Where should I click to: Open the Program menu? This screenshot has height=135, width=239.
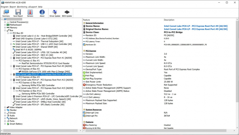(x=4, y=6)
